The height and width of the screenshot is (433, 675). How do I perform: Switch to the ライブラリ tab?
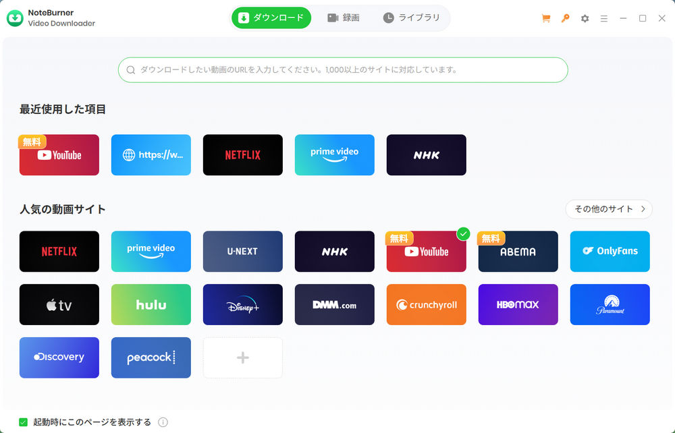tap(411, 18)
